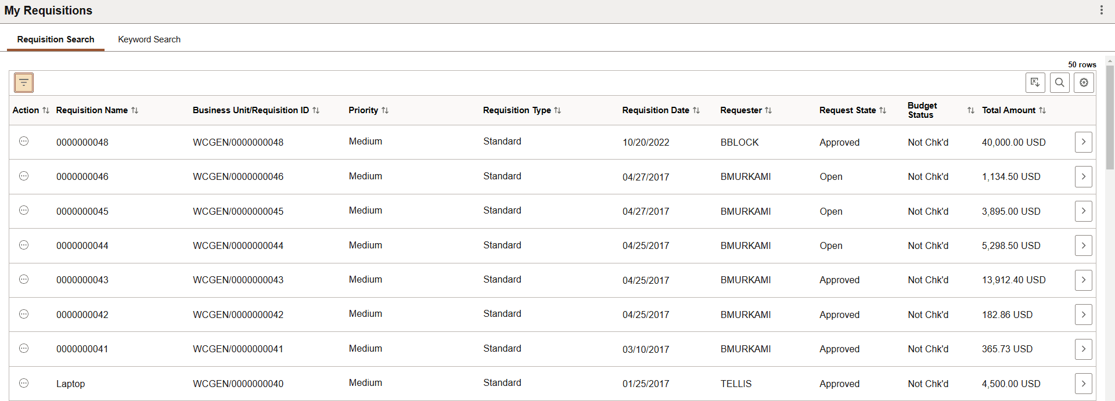Click requisition ID WCGEN/0000000040
Screen dimensions: 1115x401
[x=238, y=383]
